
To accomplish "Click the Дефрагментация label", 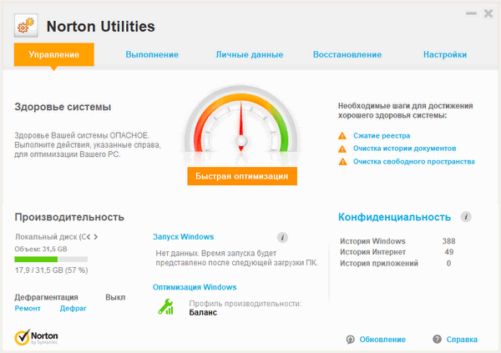I will pyautogui.click(x=46, y=297).
